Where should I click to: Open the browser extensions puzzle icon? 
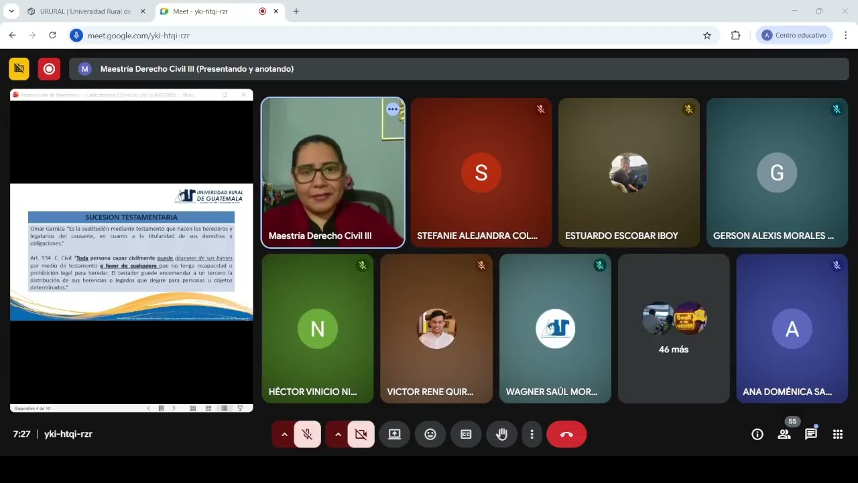735,36
